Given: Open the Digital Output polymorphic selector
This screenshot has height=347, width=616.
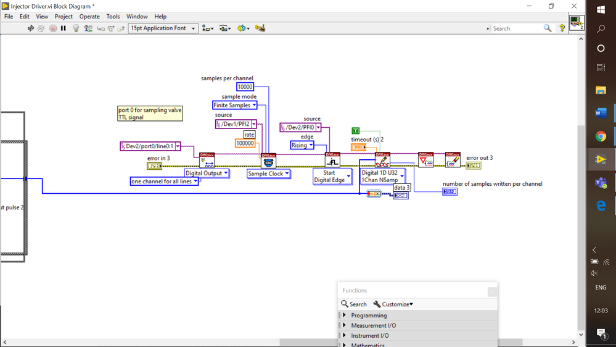Looking at the screenshot, I should [207, 173].
